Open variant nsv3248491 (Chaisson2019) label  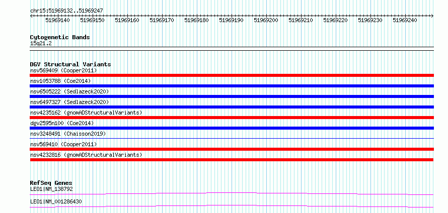point(68,134)
